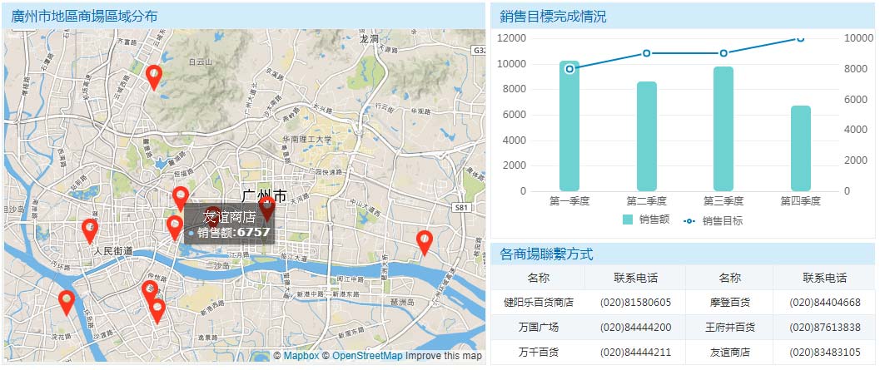880x370 pixels.
Task: Click the second 名称 column header
Action: 729,278
